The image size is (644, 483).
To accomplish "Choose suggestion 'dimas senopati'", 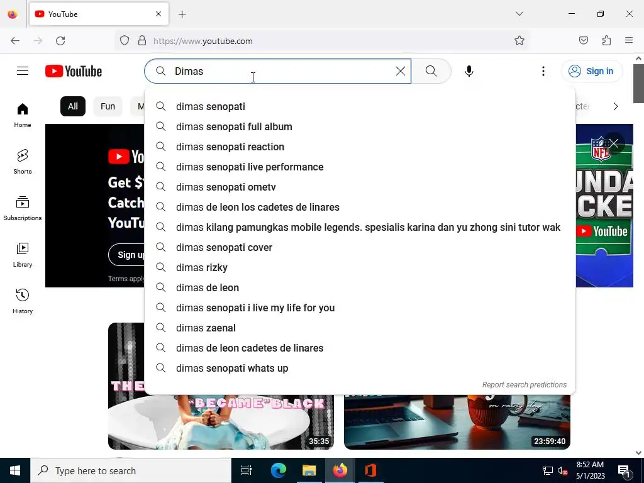I will pyautogui.click(x=360, y=106).
